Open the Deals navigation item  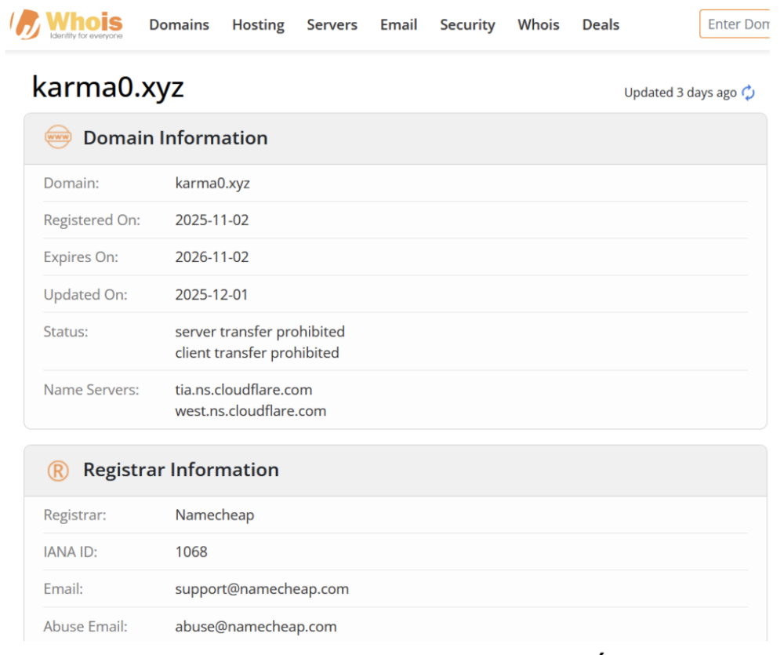(x=601, y=24)
